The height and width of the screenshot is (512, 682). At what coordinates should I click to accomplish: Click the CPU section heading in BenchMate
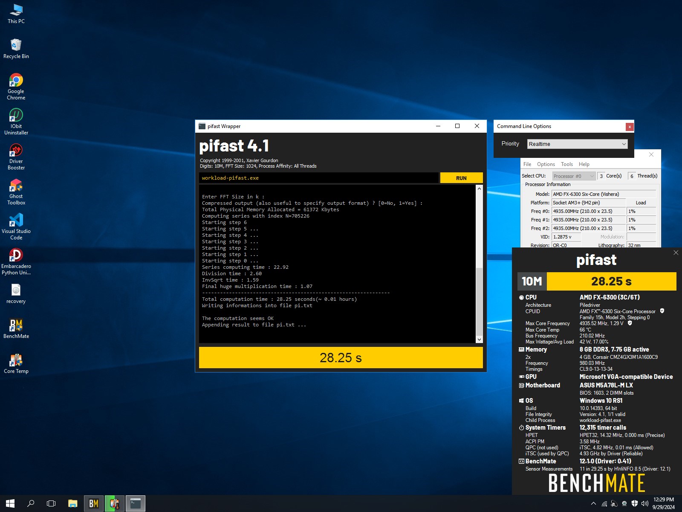[x=531, y=297]
